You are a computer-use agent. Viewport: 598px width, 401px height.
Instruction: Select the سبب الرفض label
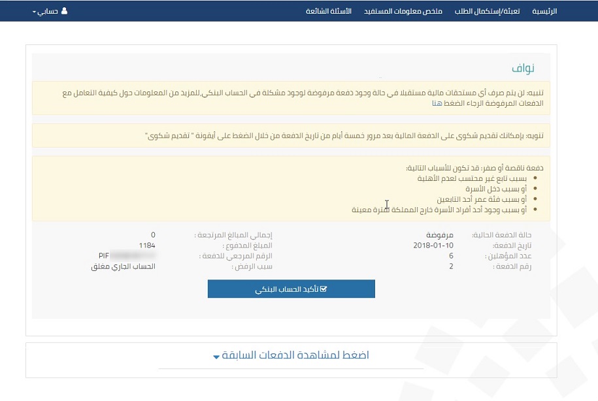(x=252, y=266)
